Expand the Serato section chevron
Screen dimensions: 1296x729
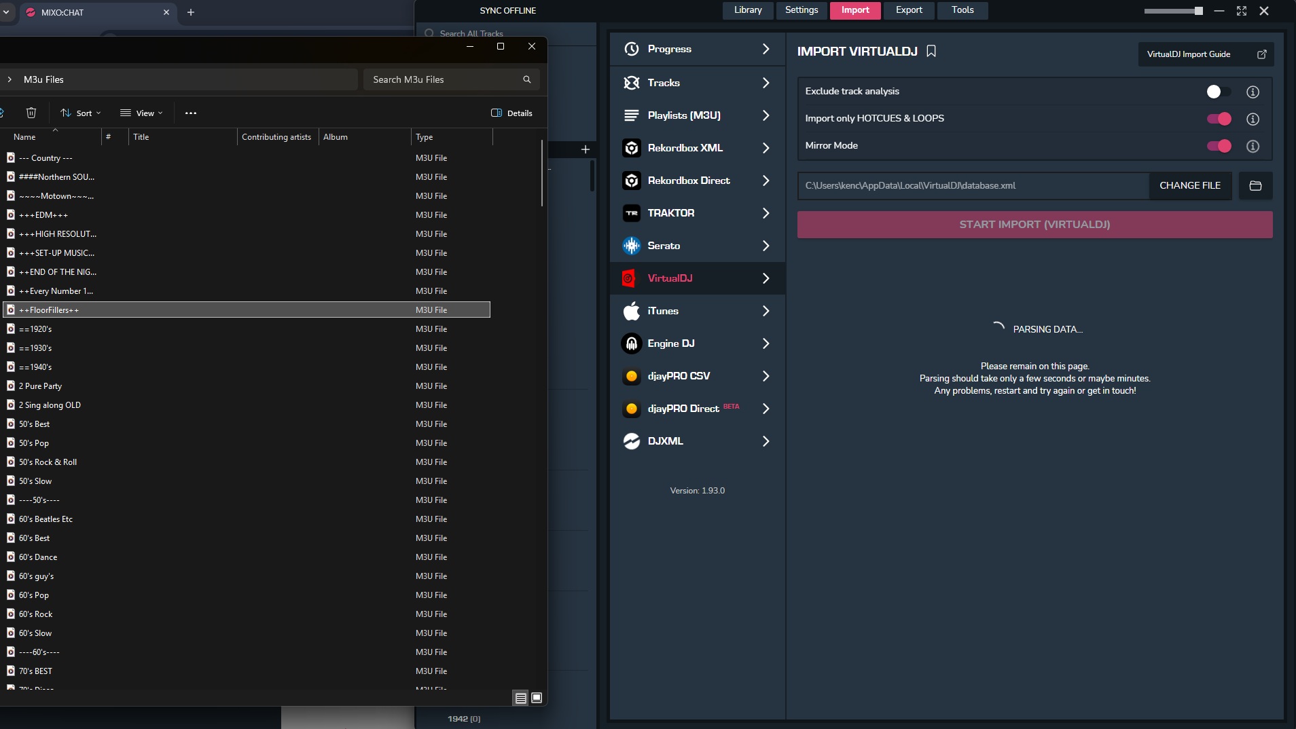[x=766, y=246]
